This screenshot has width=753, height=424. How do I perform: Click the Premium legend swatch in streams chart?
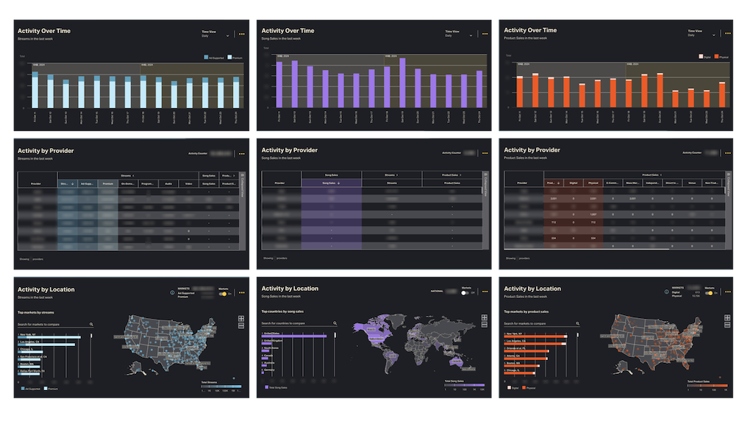[230, 57]
